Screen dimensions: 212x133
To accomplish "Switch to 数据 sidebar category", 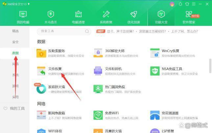I will pyautogui.click(x=15, y=53).
